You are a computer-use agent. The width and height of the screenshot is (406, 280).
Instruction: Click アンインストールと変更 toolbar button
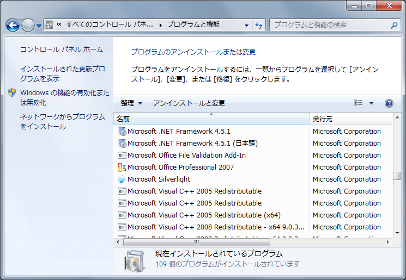(x=189, y=103)
